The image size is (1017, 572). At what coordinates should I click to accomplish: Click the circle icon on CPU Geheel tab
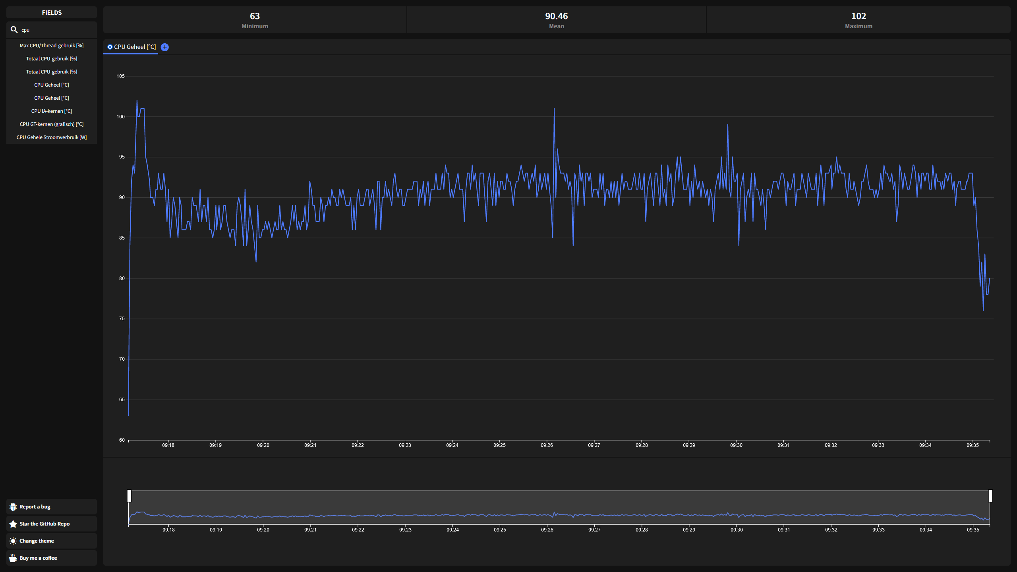tap(110, 47)
